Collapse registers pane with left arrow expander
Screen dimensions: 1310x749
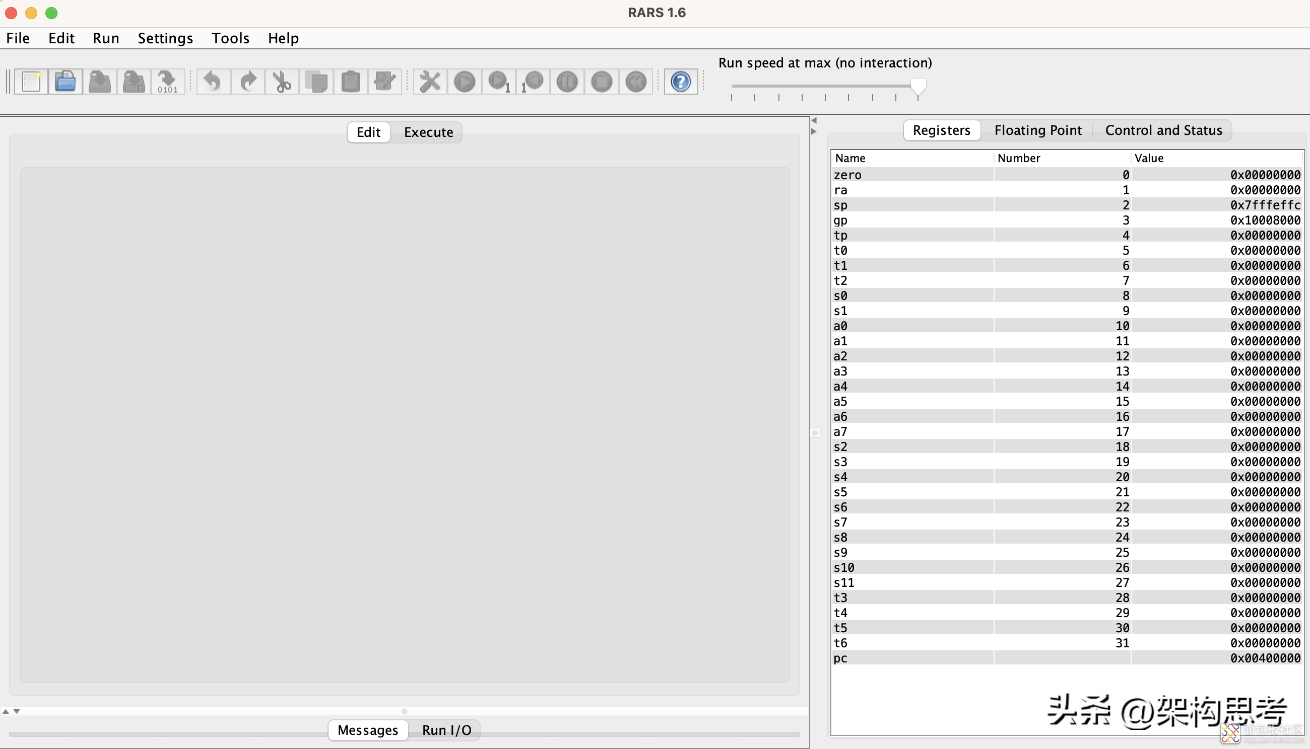tap(814, 120)
